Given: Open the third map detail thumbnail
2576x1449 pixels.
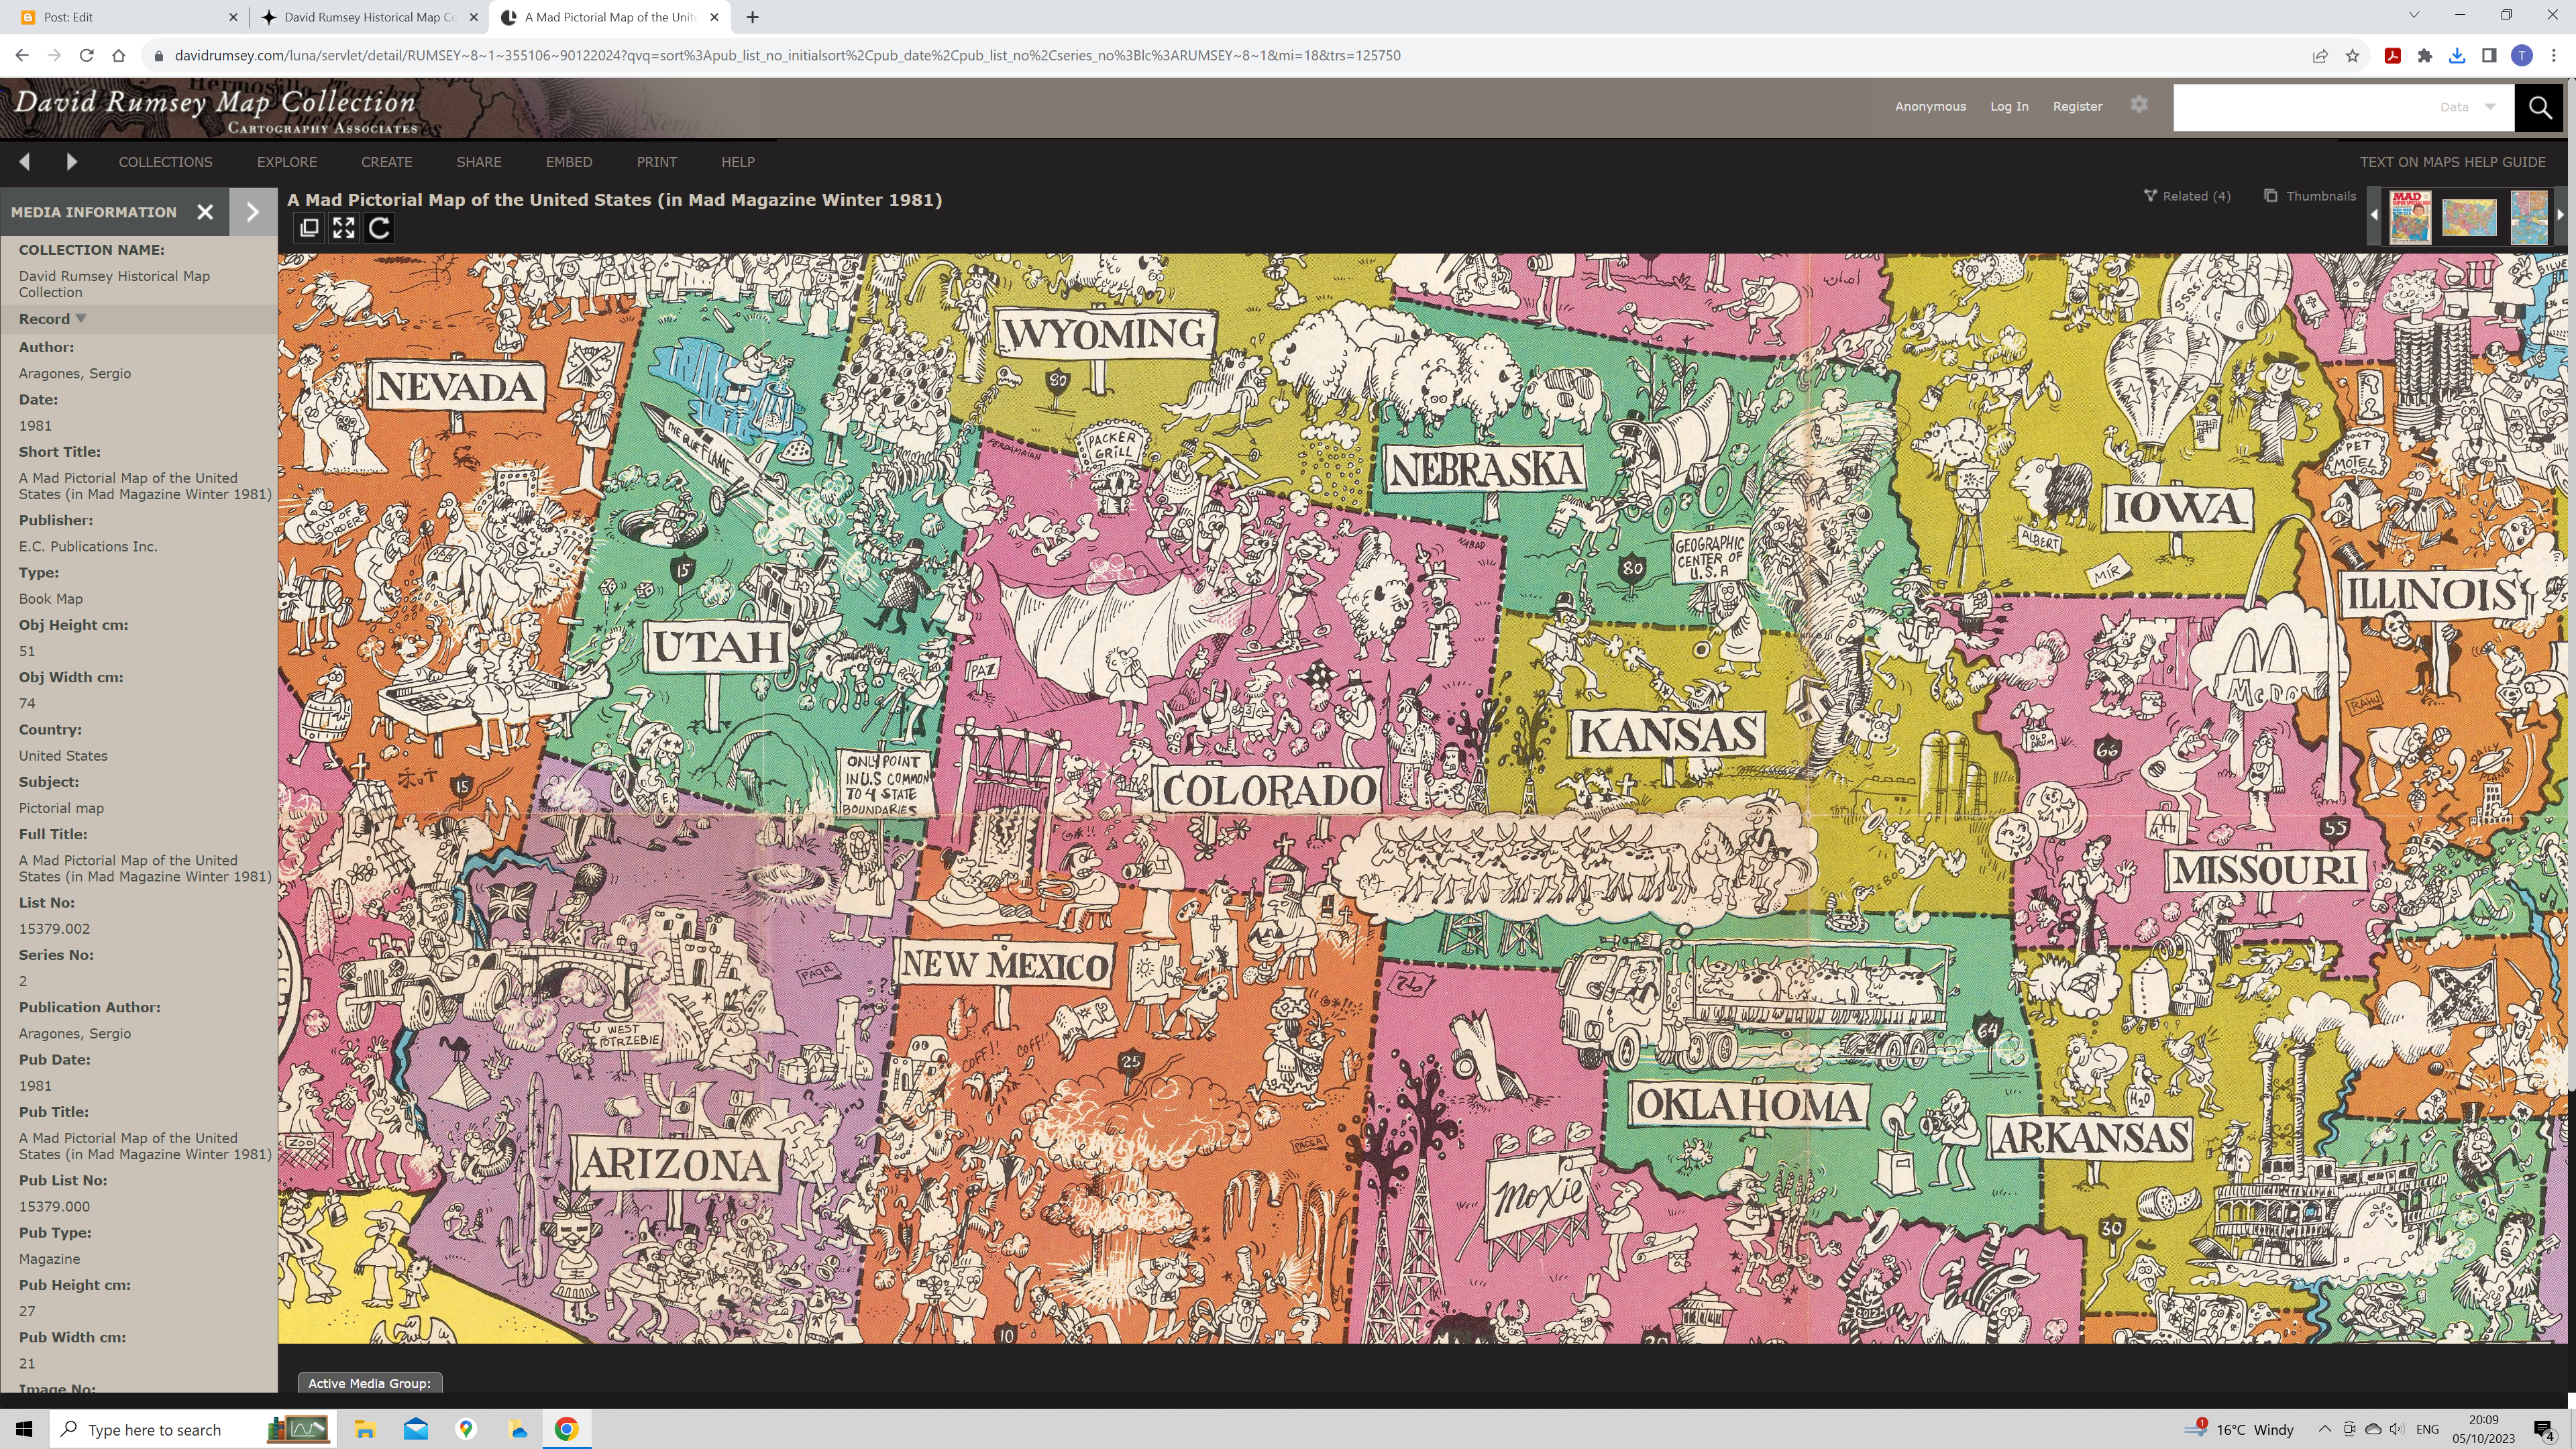Looking at the screenshot, I should tap(2528, 217).
